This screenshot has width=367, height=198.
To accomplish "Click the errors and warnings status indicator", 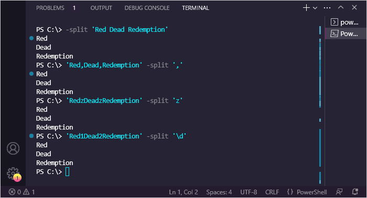I will [22, 192].
